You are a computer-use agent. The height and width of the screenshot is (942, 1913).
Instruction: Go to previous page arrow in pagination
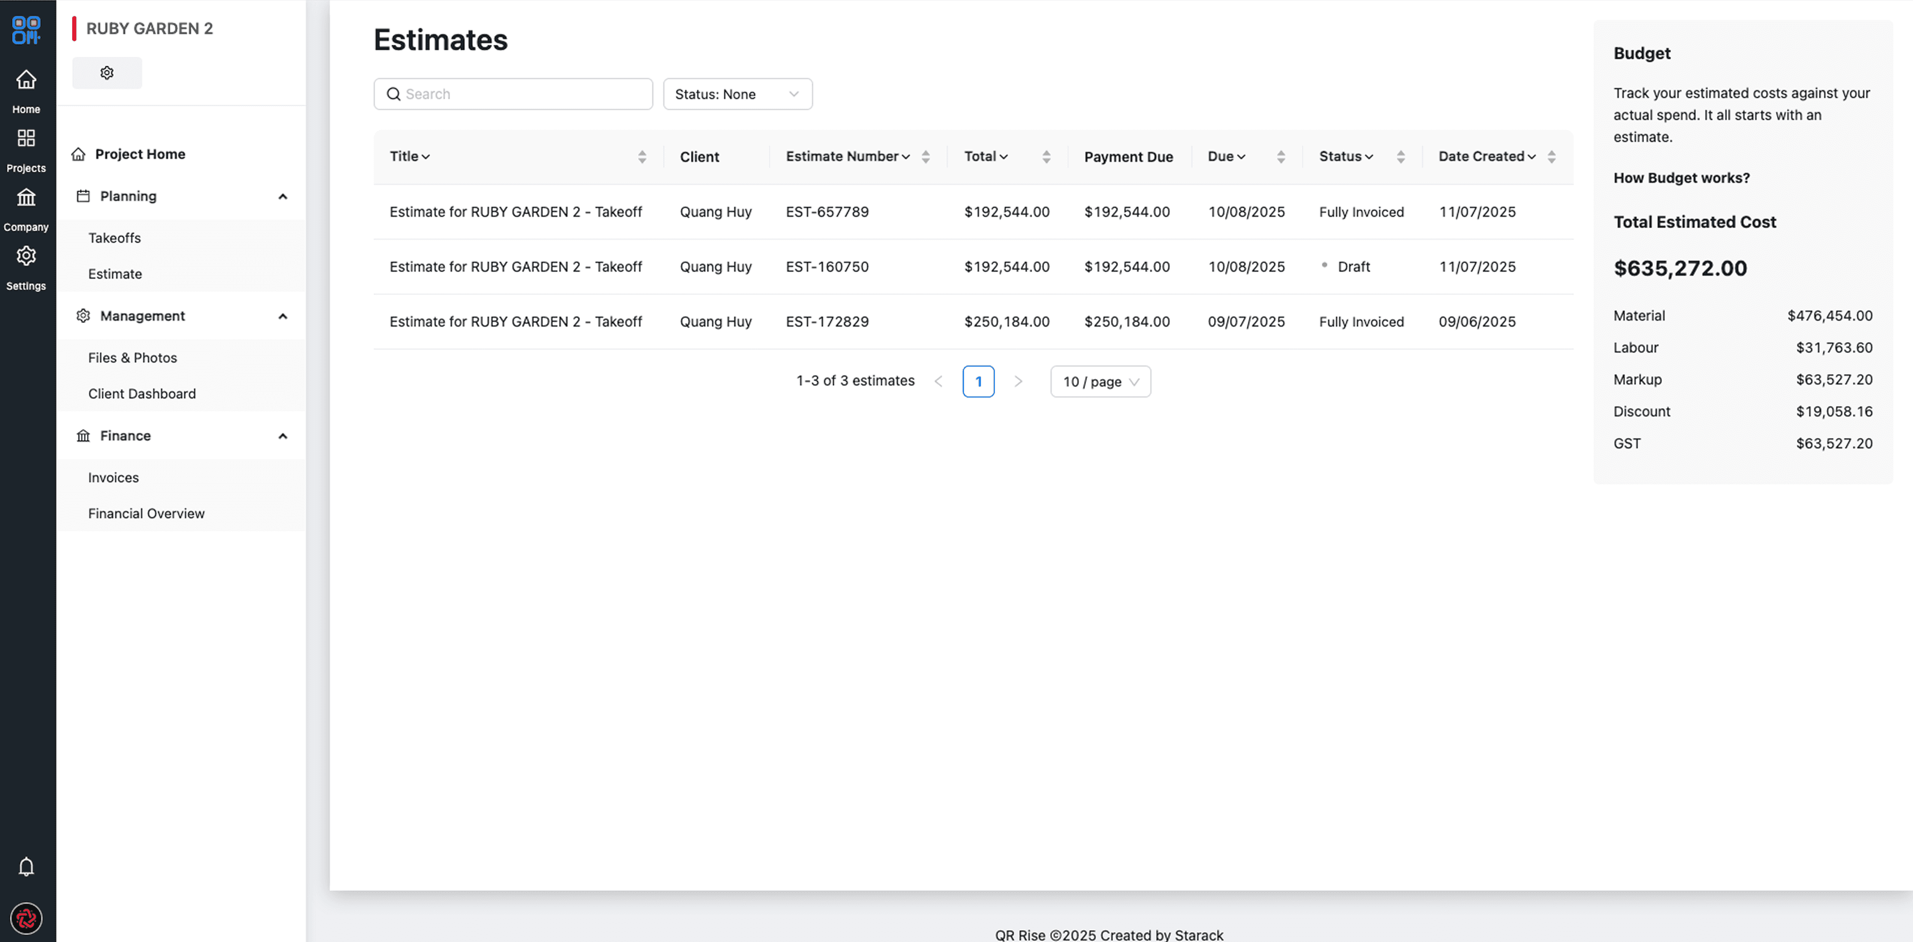tap(938, 382)
